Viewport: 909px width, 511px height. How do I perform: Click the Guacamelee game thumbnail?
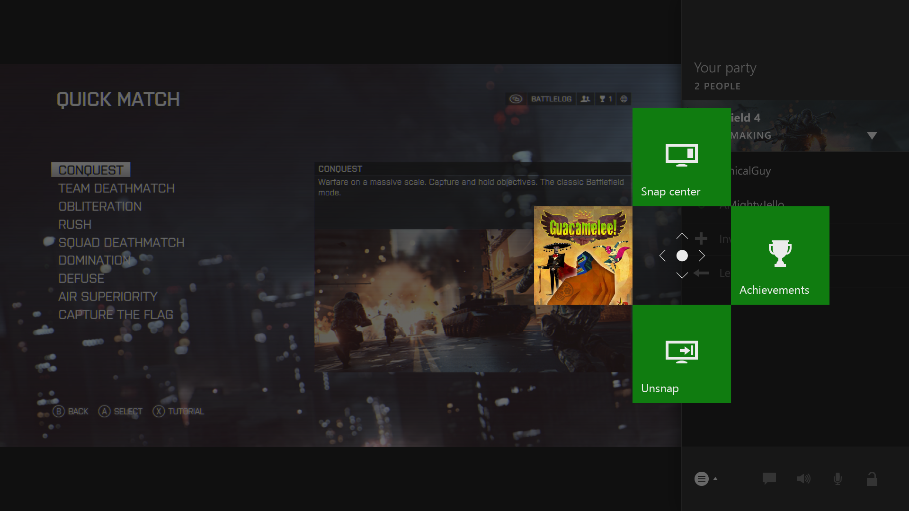(x=583, y=255)
